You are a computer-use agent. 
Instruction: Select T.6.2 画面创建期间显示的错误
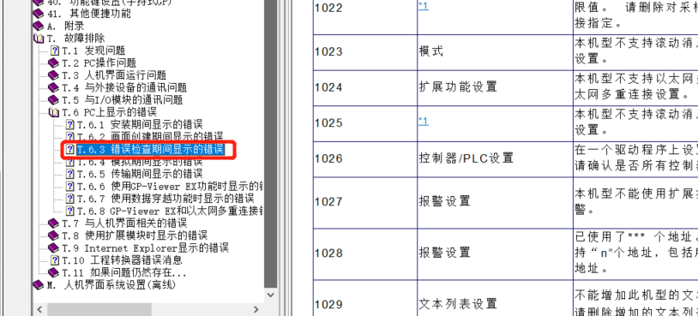150,137
